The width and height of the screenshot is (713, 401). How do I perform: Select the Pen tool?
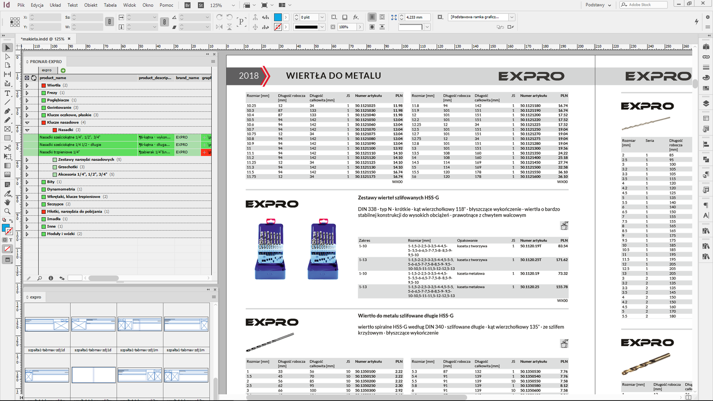7,111
